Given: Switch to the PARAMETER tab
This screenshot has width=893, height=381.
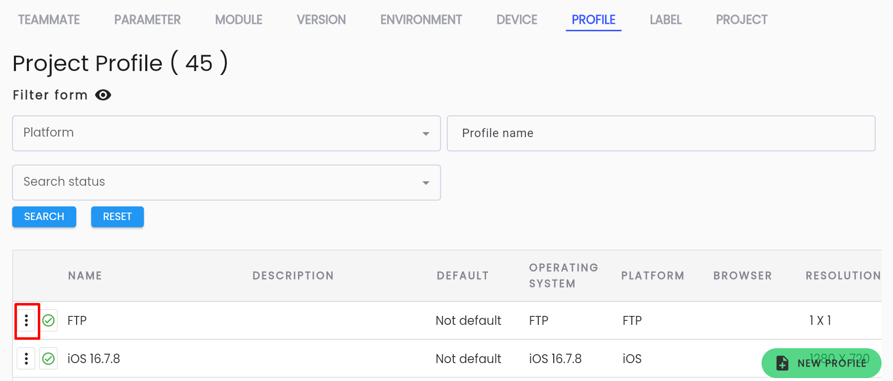Looking at the screenshot, I should 147,20.
